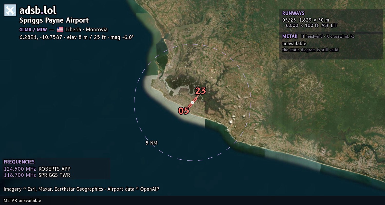Click the "118.700 MHz" frequency value
This screenshot has width=385, height=205.
click(x=20, y=175)
